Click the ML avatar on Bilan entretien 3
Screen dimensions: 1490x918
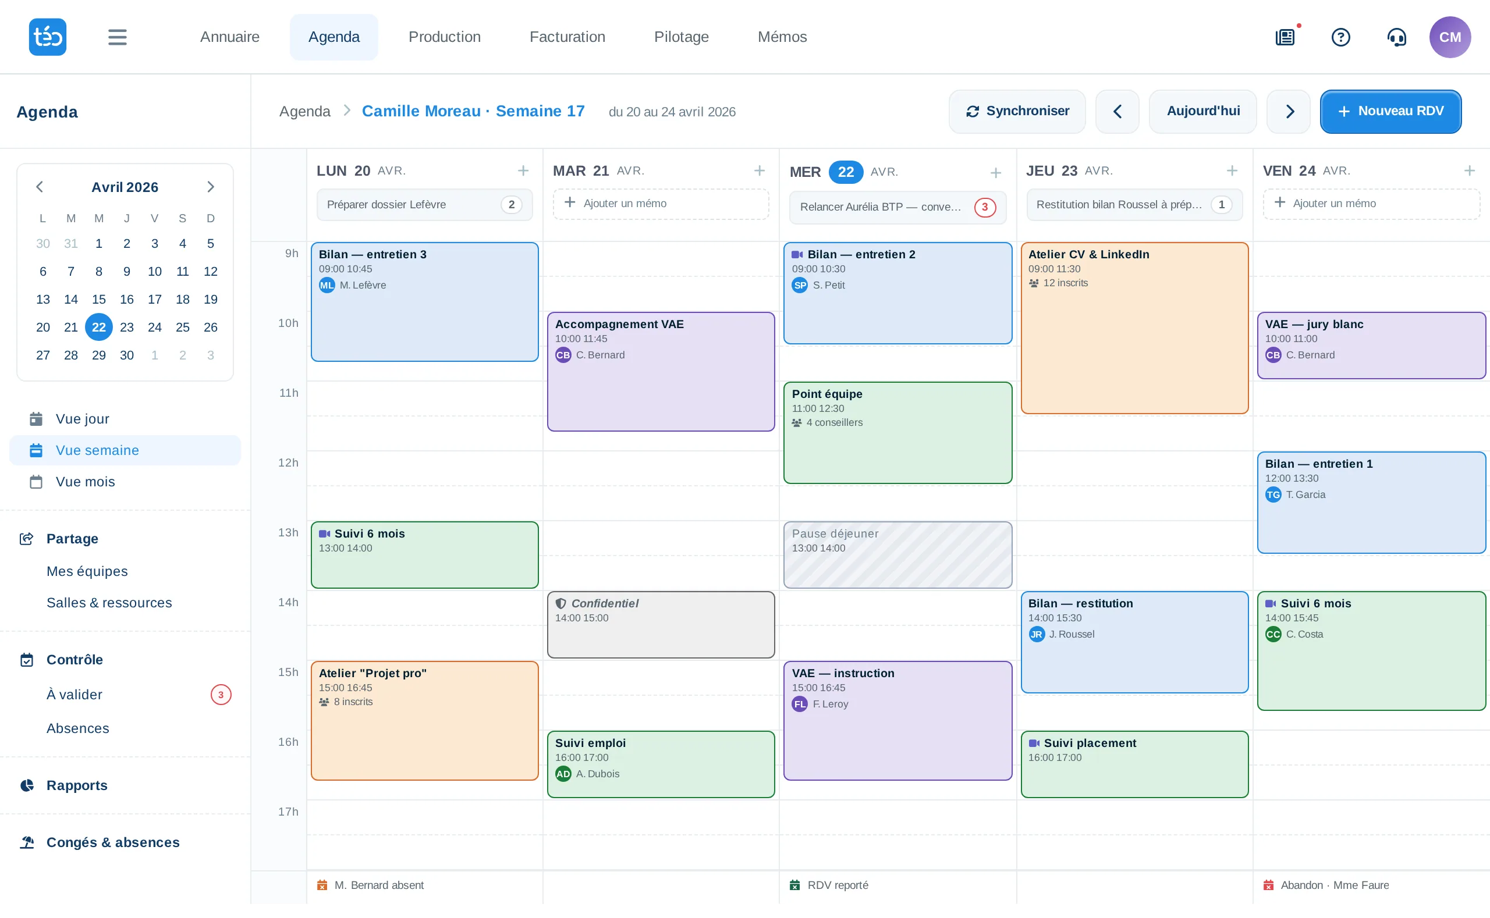click(x=327, y=284)
